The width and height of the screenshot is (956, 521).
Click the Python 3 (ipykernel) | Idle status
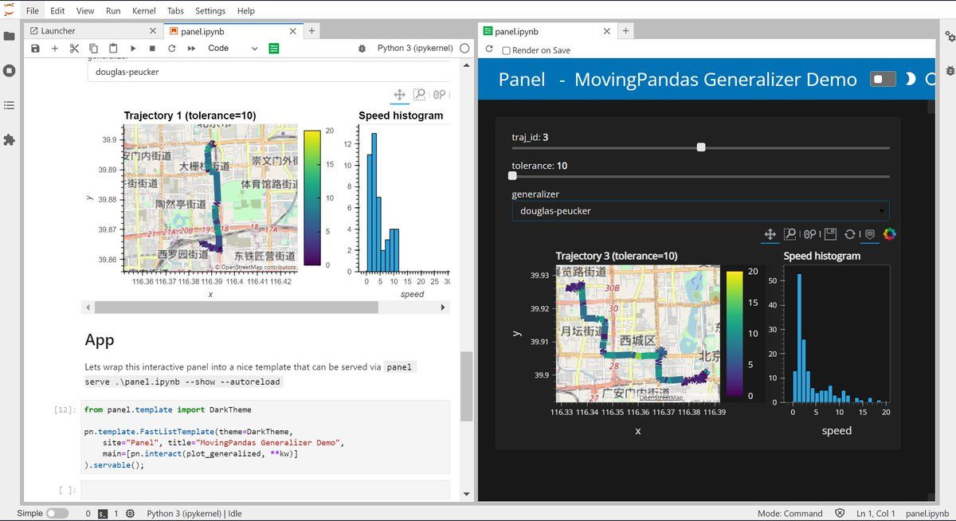[194, 514]
